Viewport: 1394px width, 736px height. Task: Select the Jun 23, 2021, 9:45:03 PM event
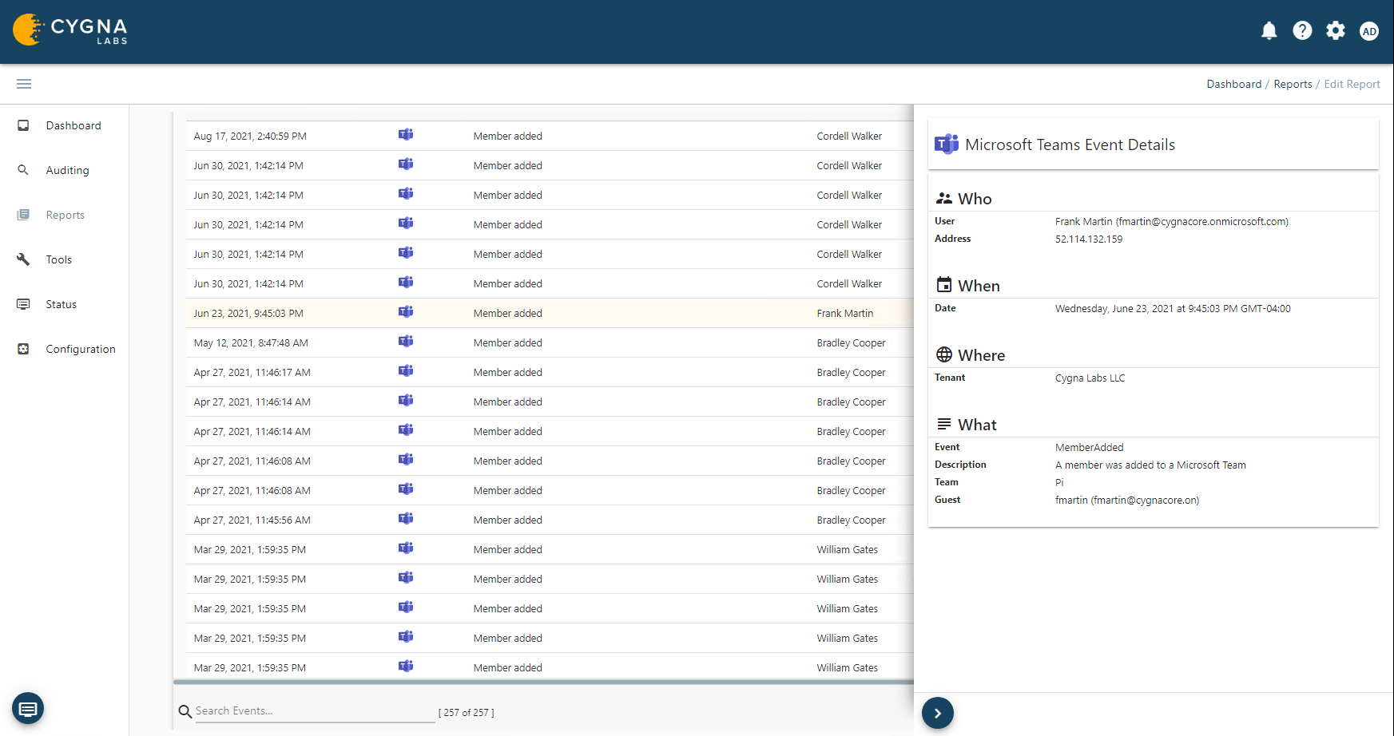coord(550,313)
